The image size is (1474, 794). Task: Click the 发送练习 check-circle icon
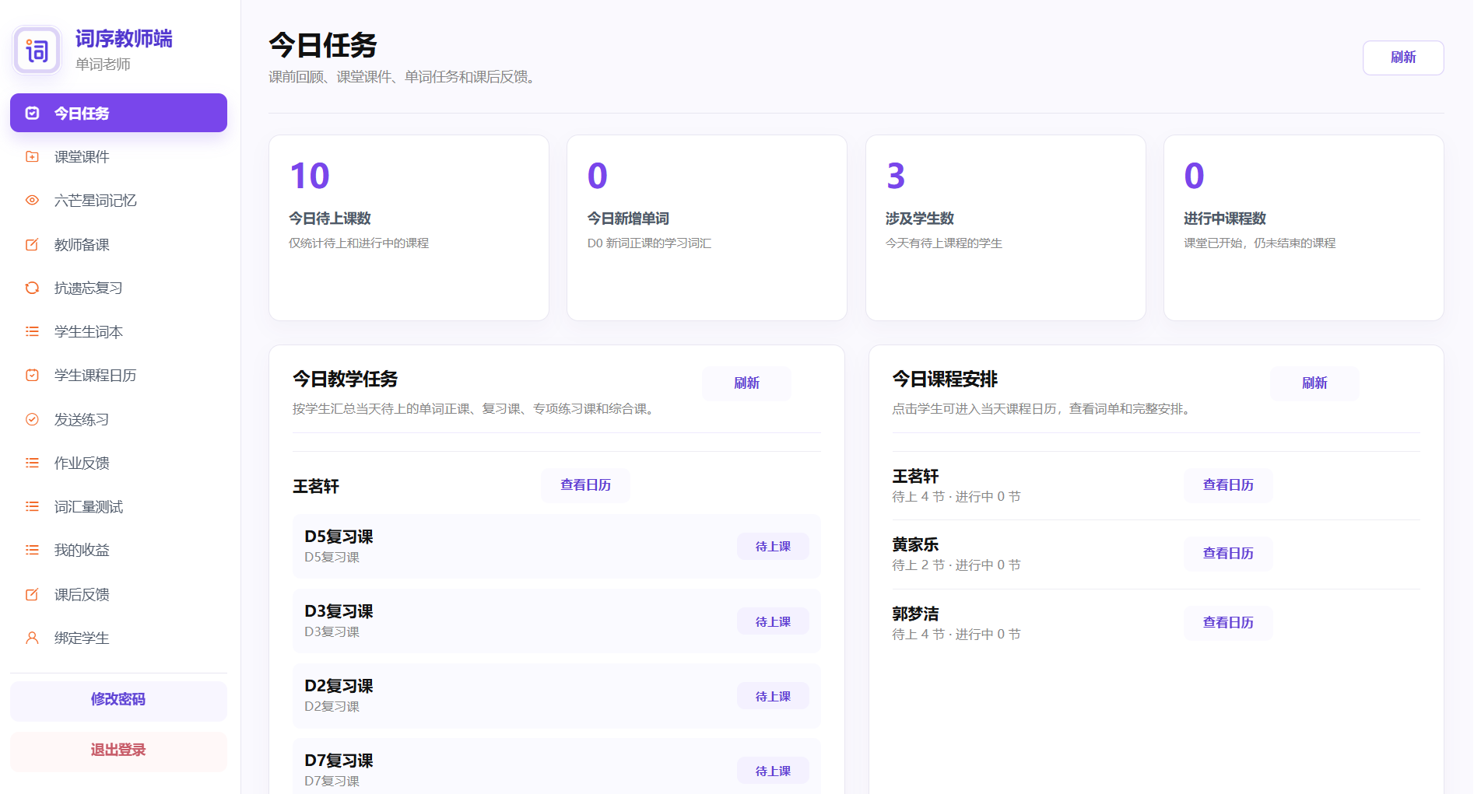pyautogui.click(x=32, y=419)
